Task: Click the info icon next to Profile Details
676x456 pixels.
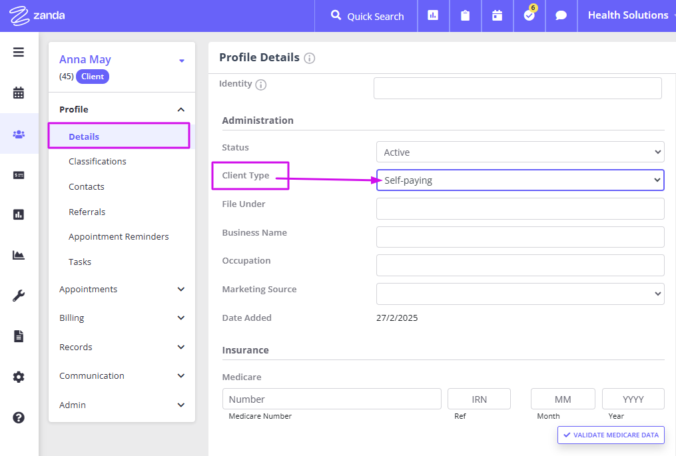Action: coord(309,58)
